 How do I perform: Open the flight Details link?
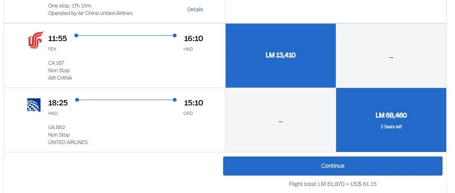(x=195, y=10)
